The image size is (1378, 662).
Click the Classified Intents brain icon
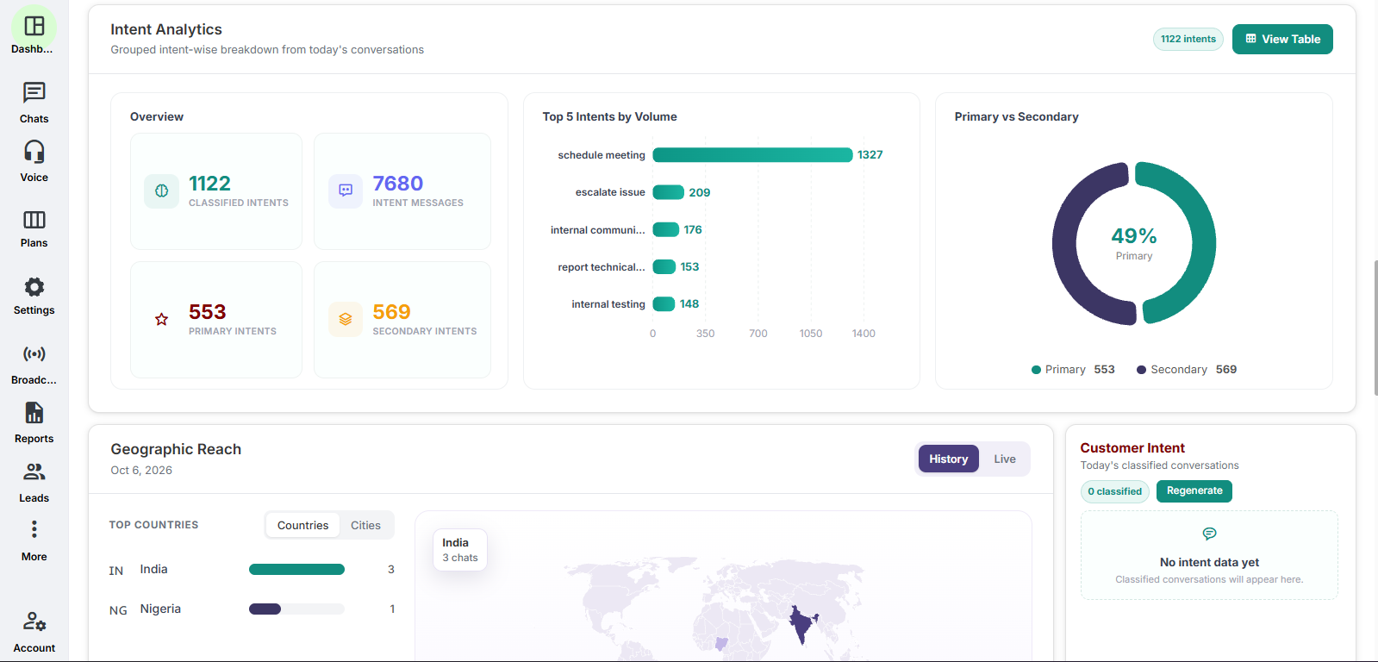coord(161,191)
